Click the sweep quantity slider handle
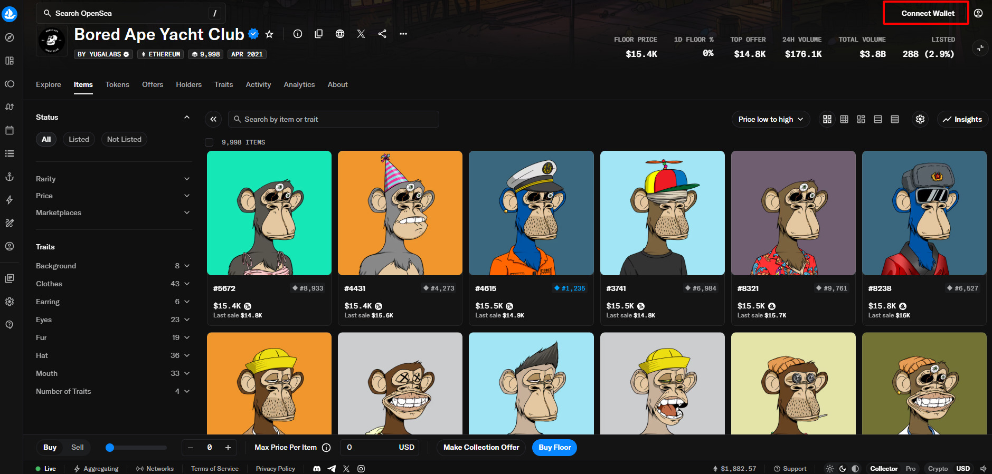Image resolution: width=992 pixels, height=474 pixels. (110, 448)
